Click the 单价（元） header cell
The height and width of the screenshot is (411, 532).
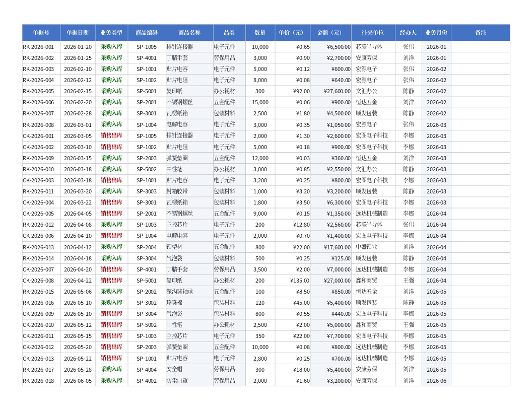click(x=293, y=33)
